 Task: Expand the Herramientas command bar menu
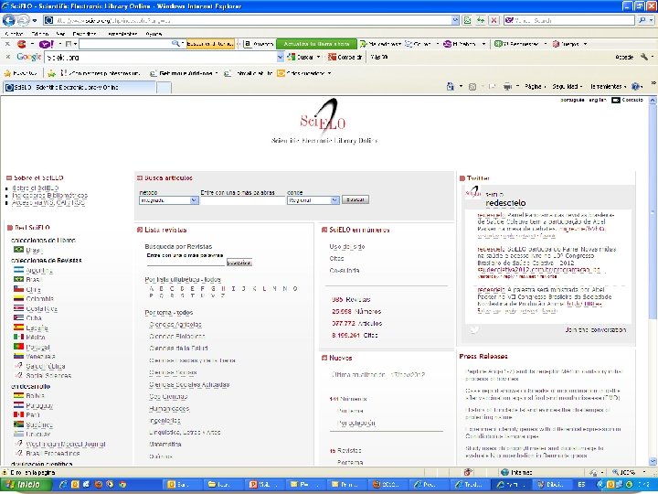point(608,87)
